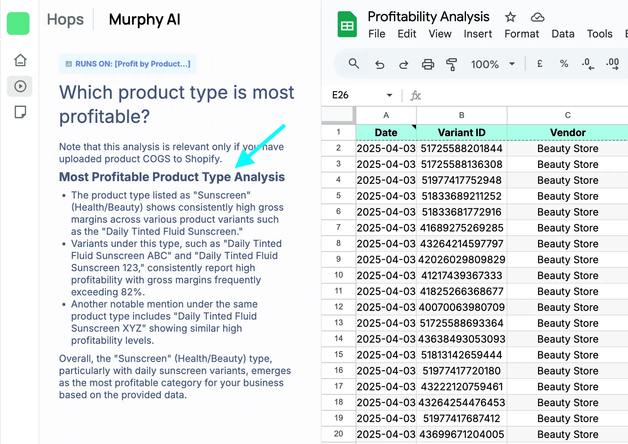
Task: Click cell with Variant ID 43264214597797
Action: [462, 244]
